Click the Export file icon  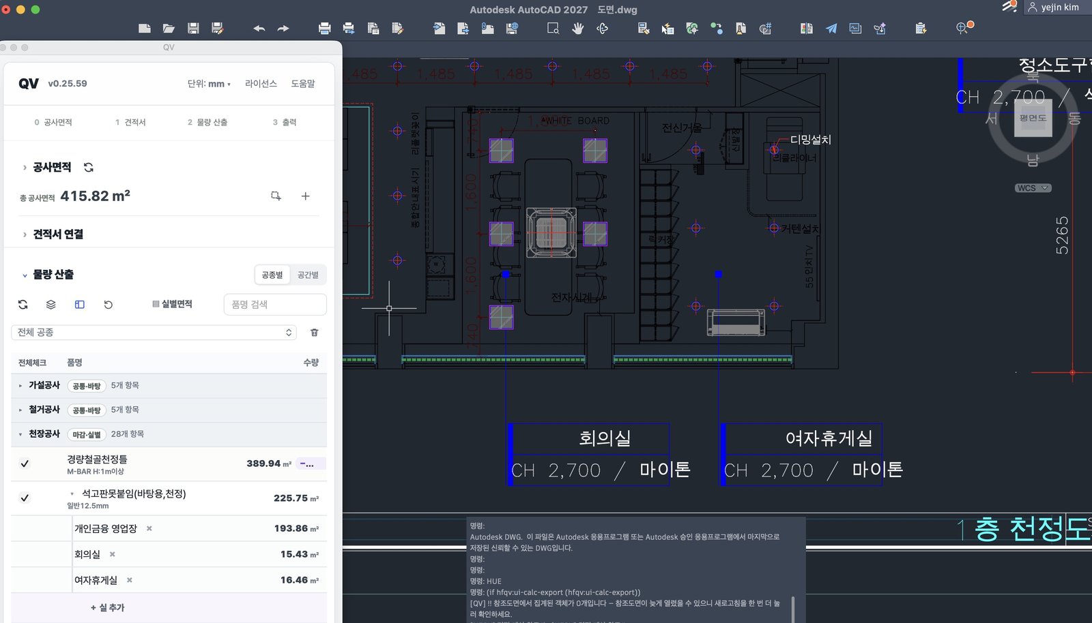463,28
